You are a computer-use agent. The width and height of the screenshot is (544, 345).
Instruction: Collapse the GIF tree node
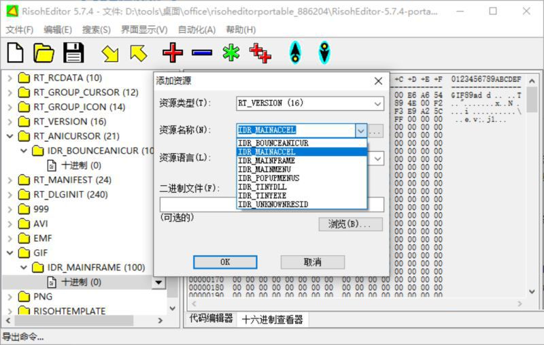10,253
